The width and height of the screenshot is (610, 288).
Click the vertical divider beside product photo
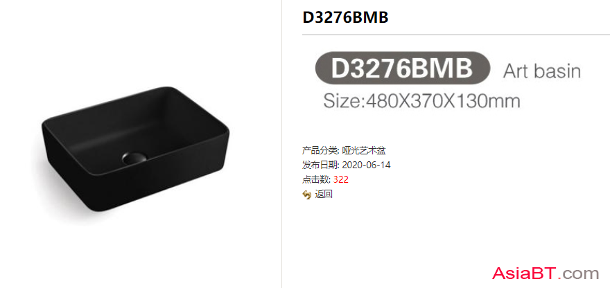[281, 144]
